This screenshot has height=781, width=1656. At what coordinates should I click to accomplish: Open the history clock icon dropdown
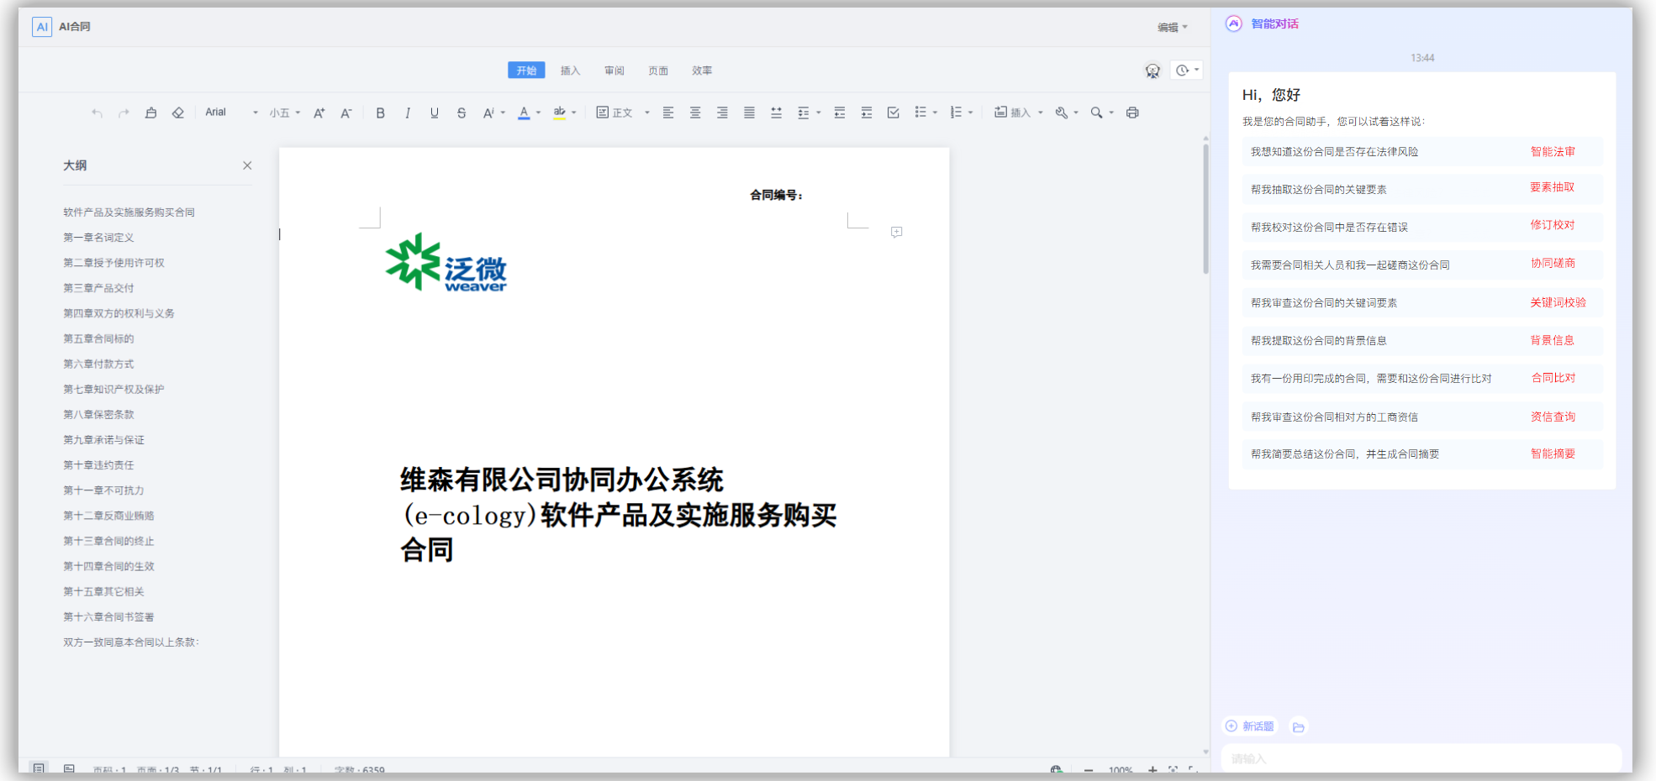(x=1187, y=71)
